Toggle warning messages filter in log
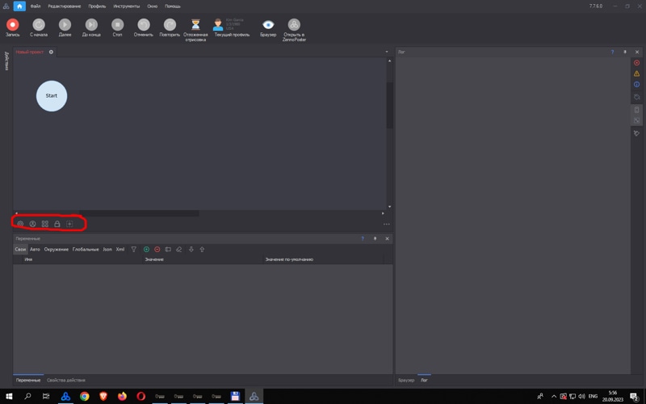 (636, 74)
